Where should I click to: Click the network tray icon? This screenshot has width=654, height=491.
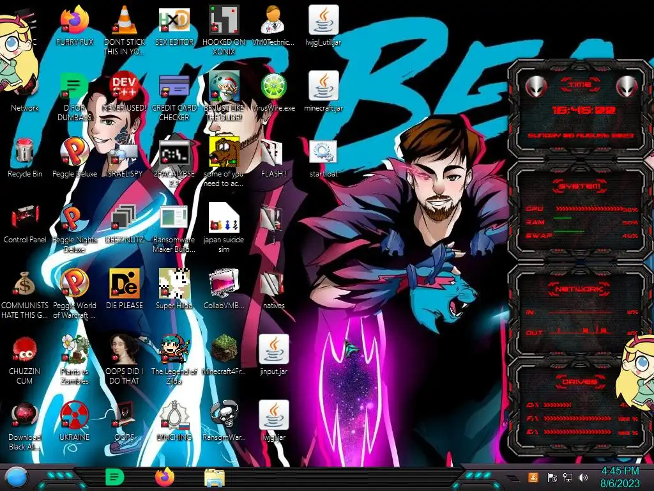[568, 477]
